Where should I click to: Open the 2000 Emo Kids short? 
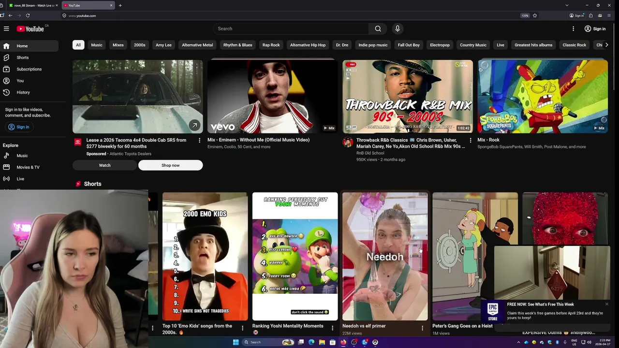(205, 256)
